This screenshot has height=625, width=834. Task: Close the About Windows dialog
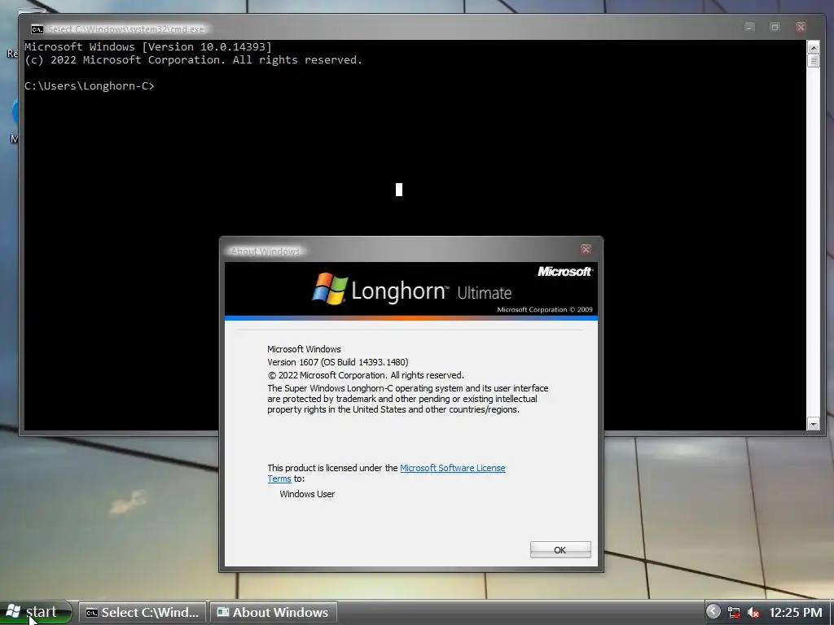pos(586,249)
